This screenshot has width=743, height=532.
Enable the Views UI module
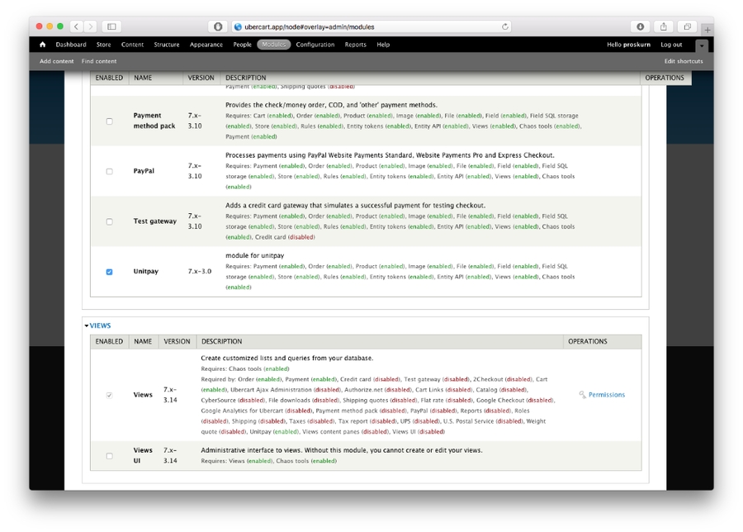click(x=109, y=456)
